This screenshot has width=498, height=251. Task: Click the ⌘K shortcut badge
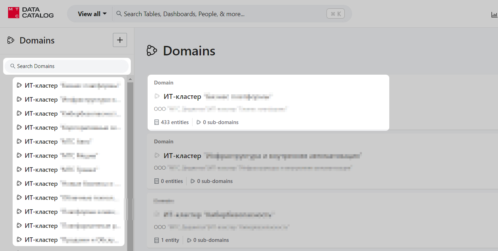coord(335,14)
